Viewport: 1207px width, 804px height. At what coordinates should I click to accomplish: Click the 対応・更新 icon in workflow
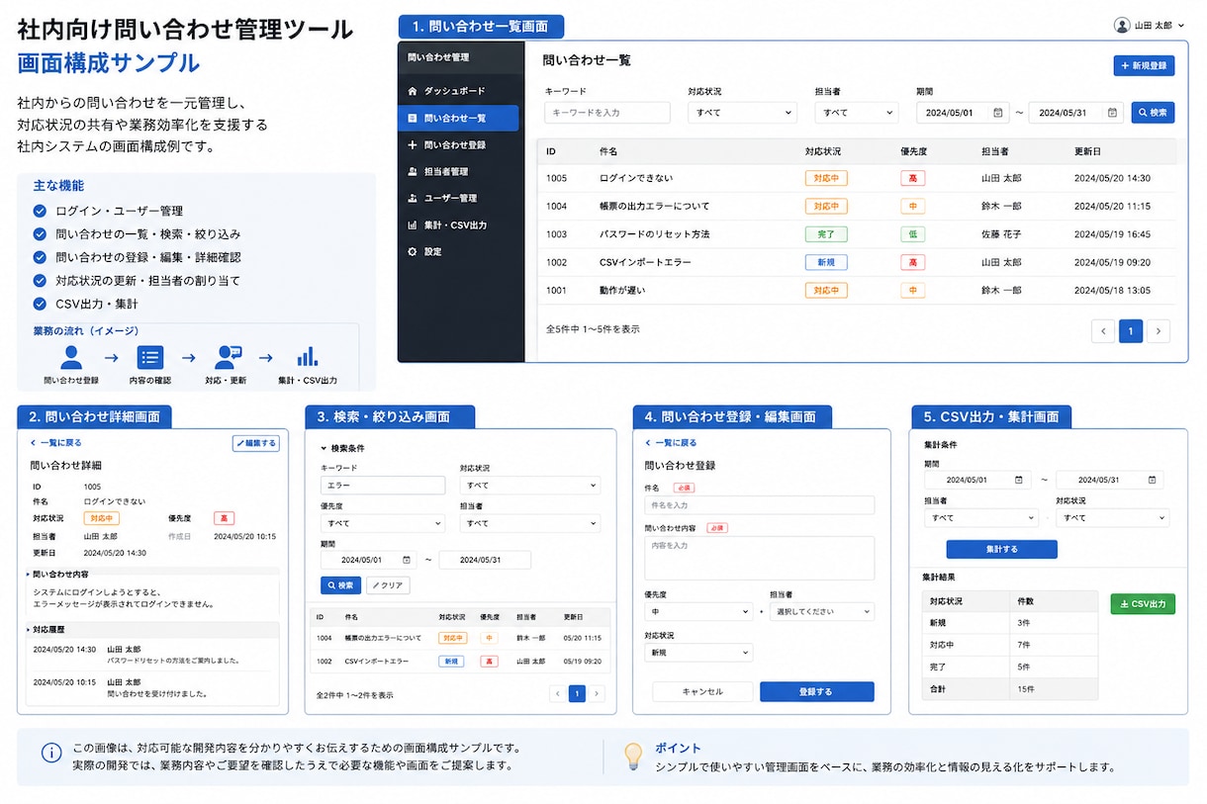click(x=229, y=358)
